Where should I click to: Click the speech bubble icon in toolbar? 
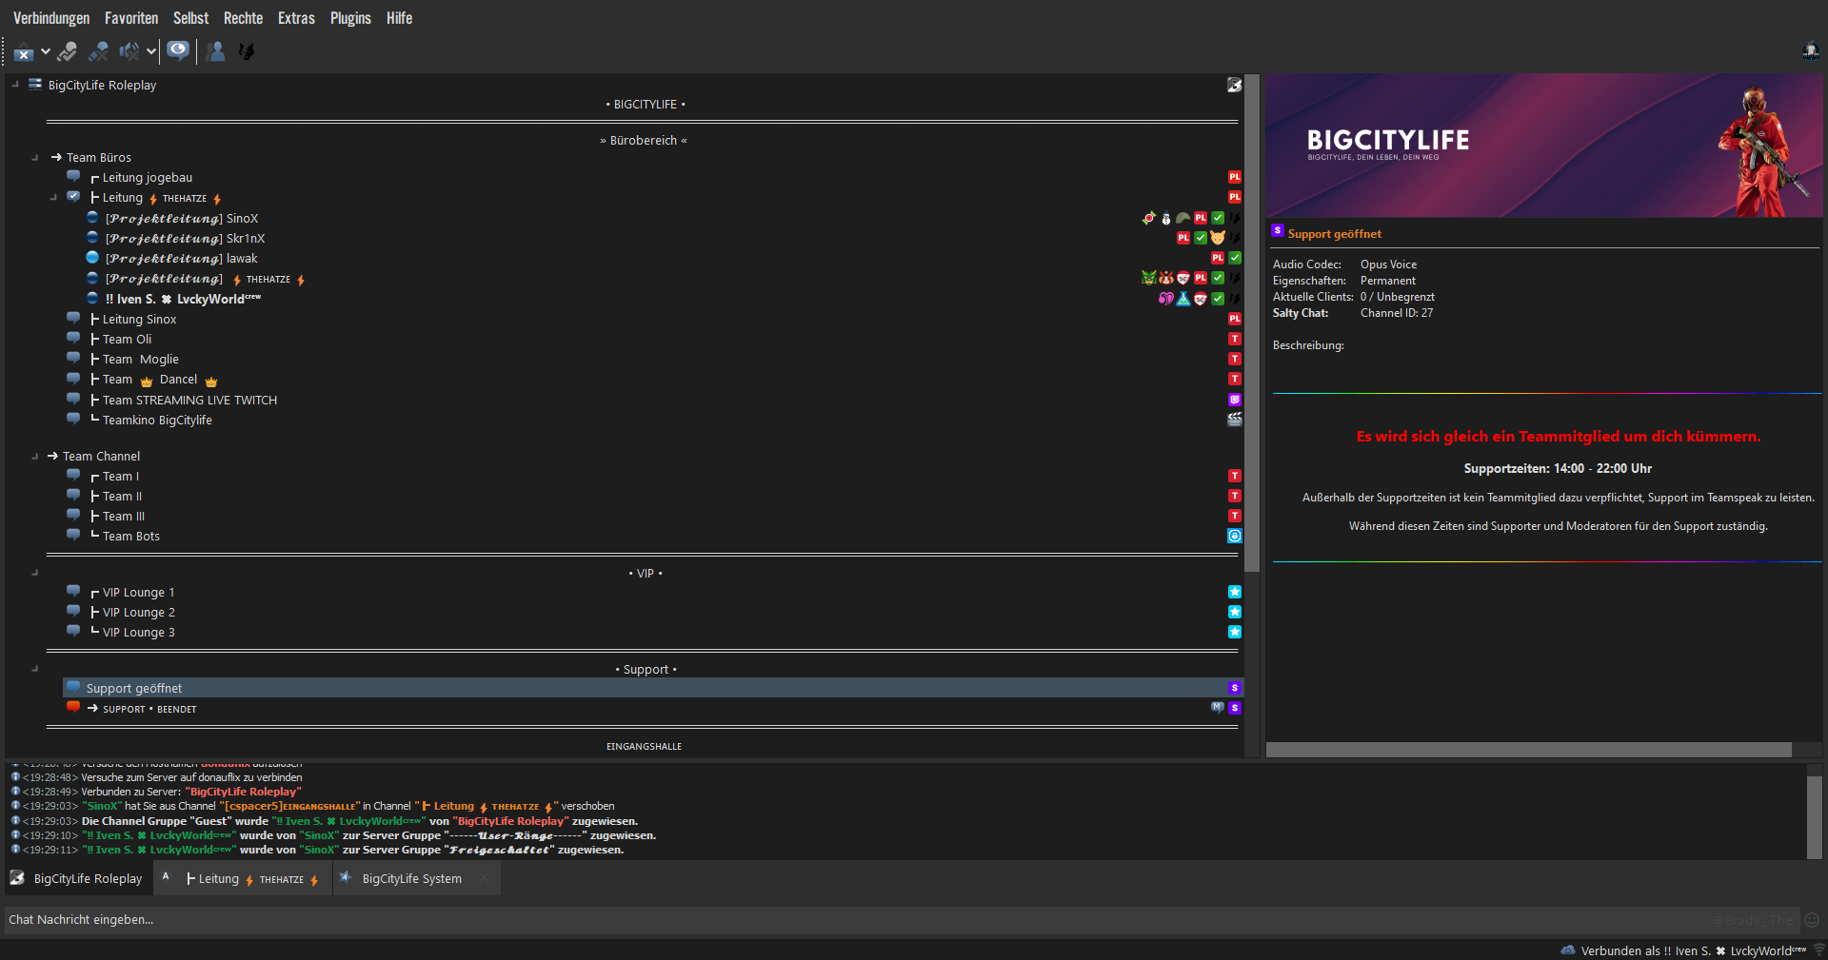[x=178, y=50]
